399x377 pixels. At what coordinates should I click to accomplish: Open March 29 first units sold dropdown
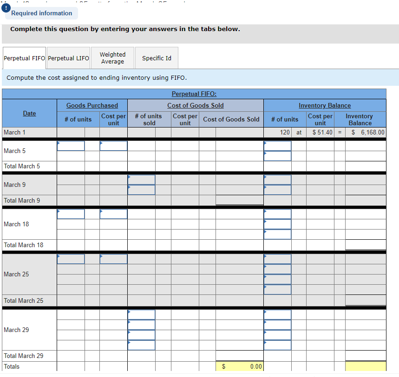pyautogui.click(x=142, y=315)
